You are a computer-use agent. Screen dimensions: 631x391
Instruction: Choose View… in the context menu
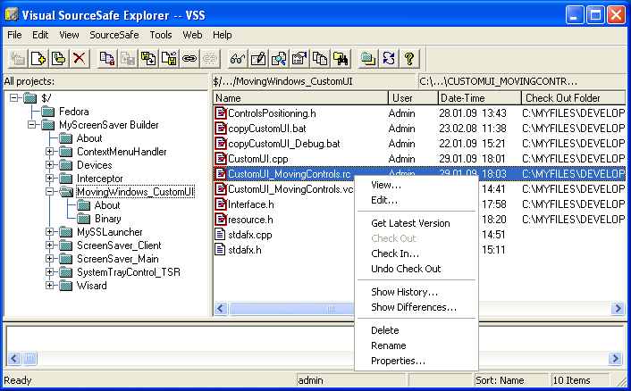[416, 185]
